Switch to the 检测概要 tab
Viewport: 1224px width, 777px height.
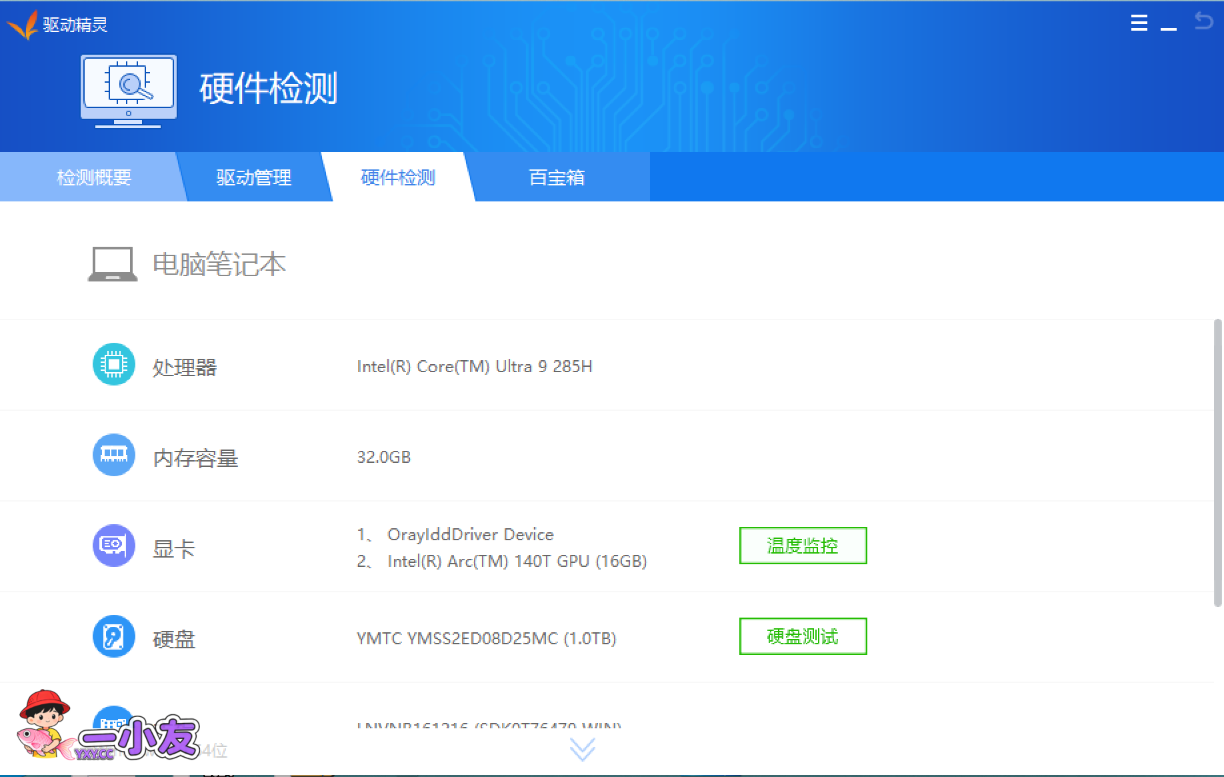tap(94, 177)
